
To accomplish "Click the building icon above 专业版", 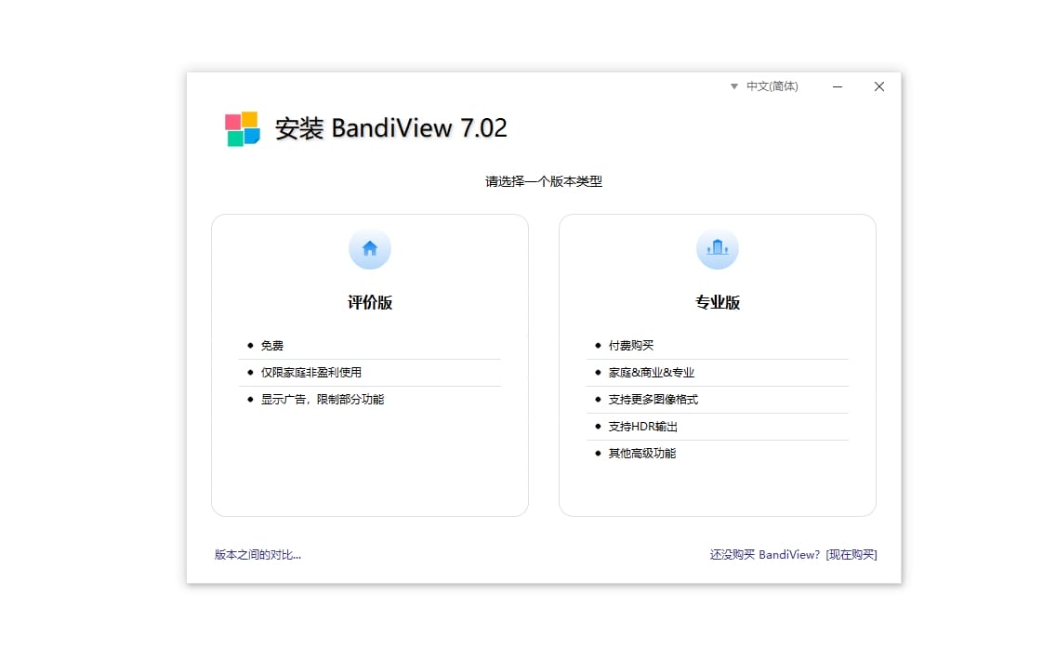I will (718, 248).
